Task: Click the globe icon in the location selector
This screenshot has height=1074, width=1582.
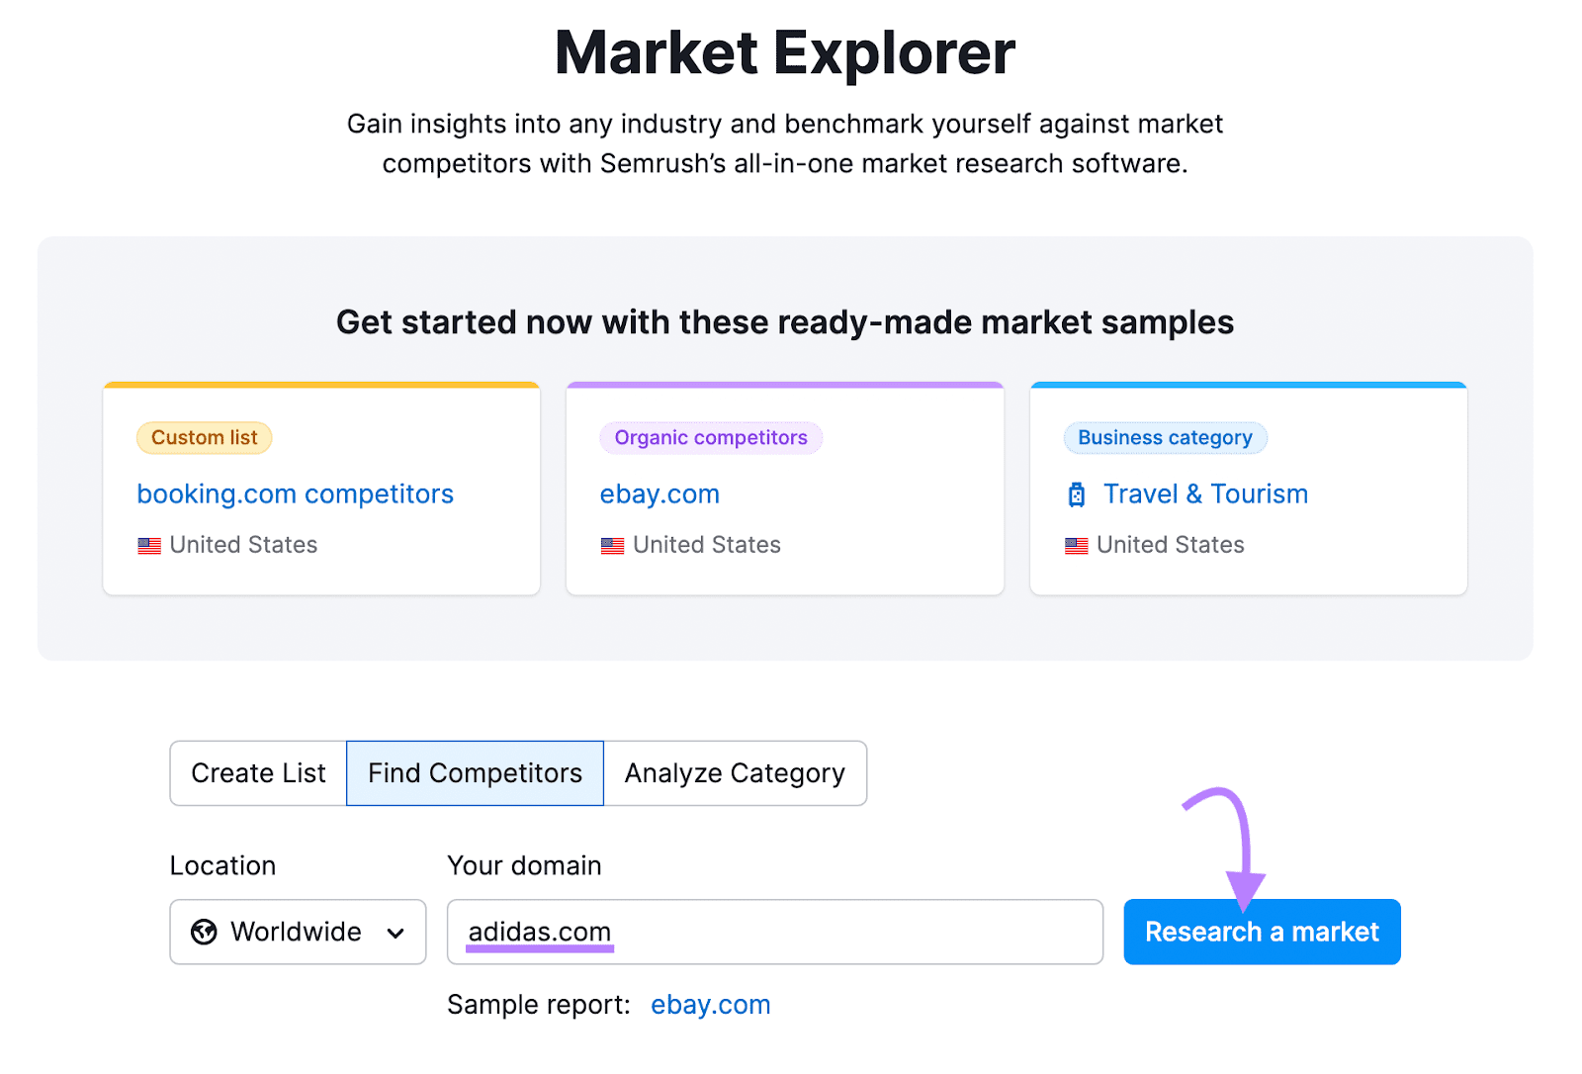Action: point(205,932)
